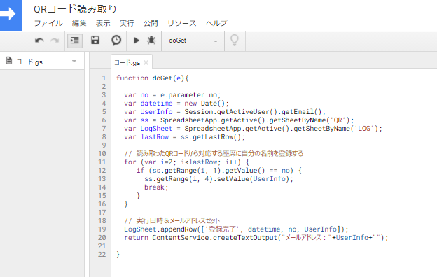Click the file icon beside コード.gs

click(9, 60)
